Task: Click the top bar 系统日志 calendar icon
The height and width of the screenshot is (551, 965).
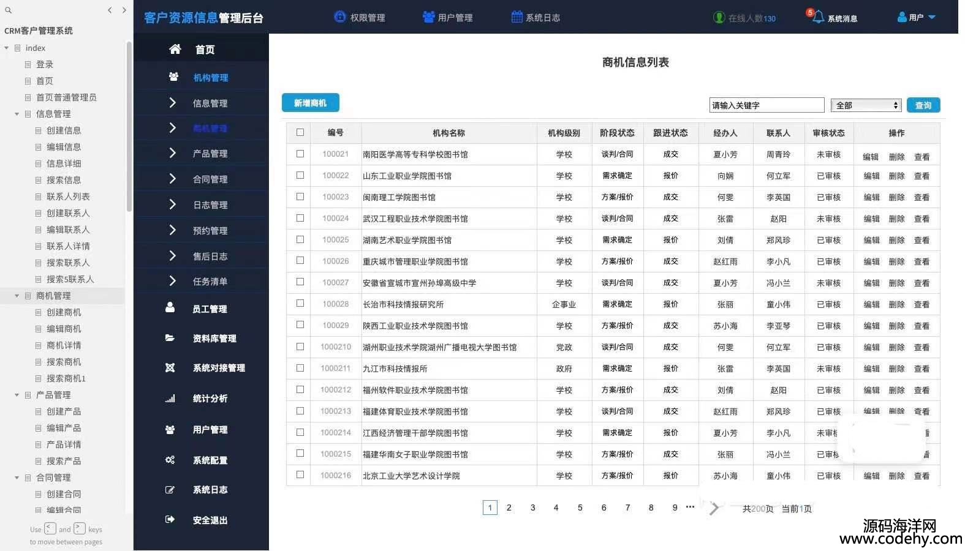Action: point(517,17)
